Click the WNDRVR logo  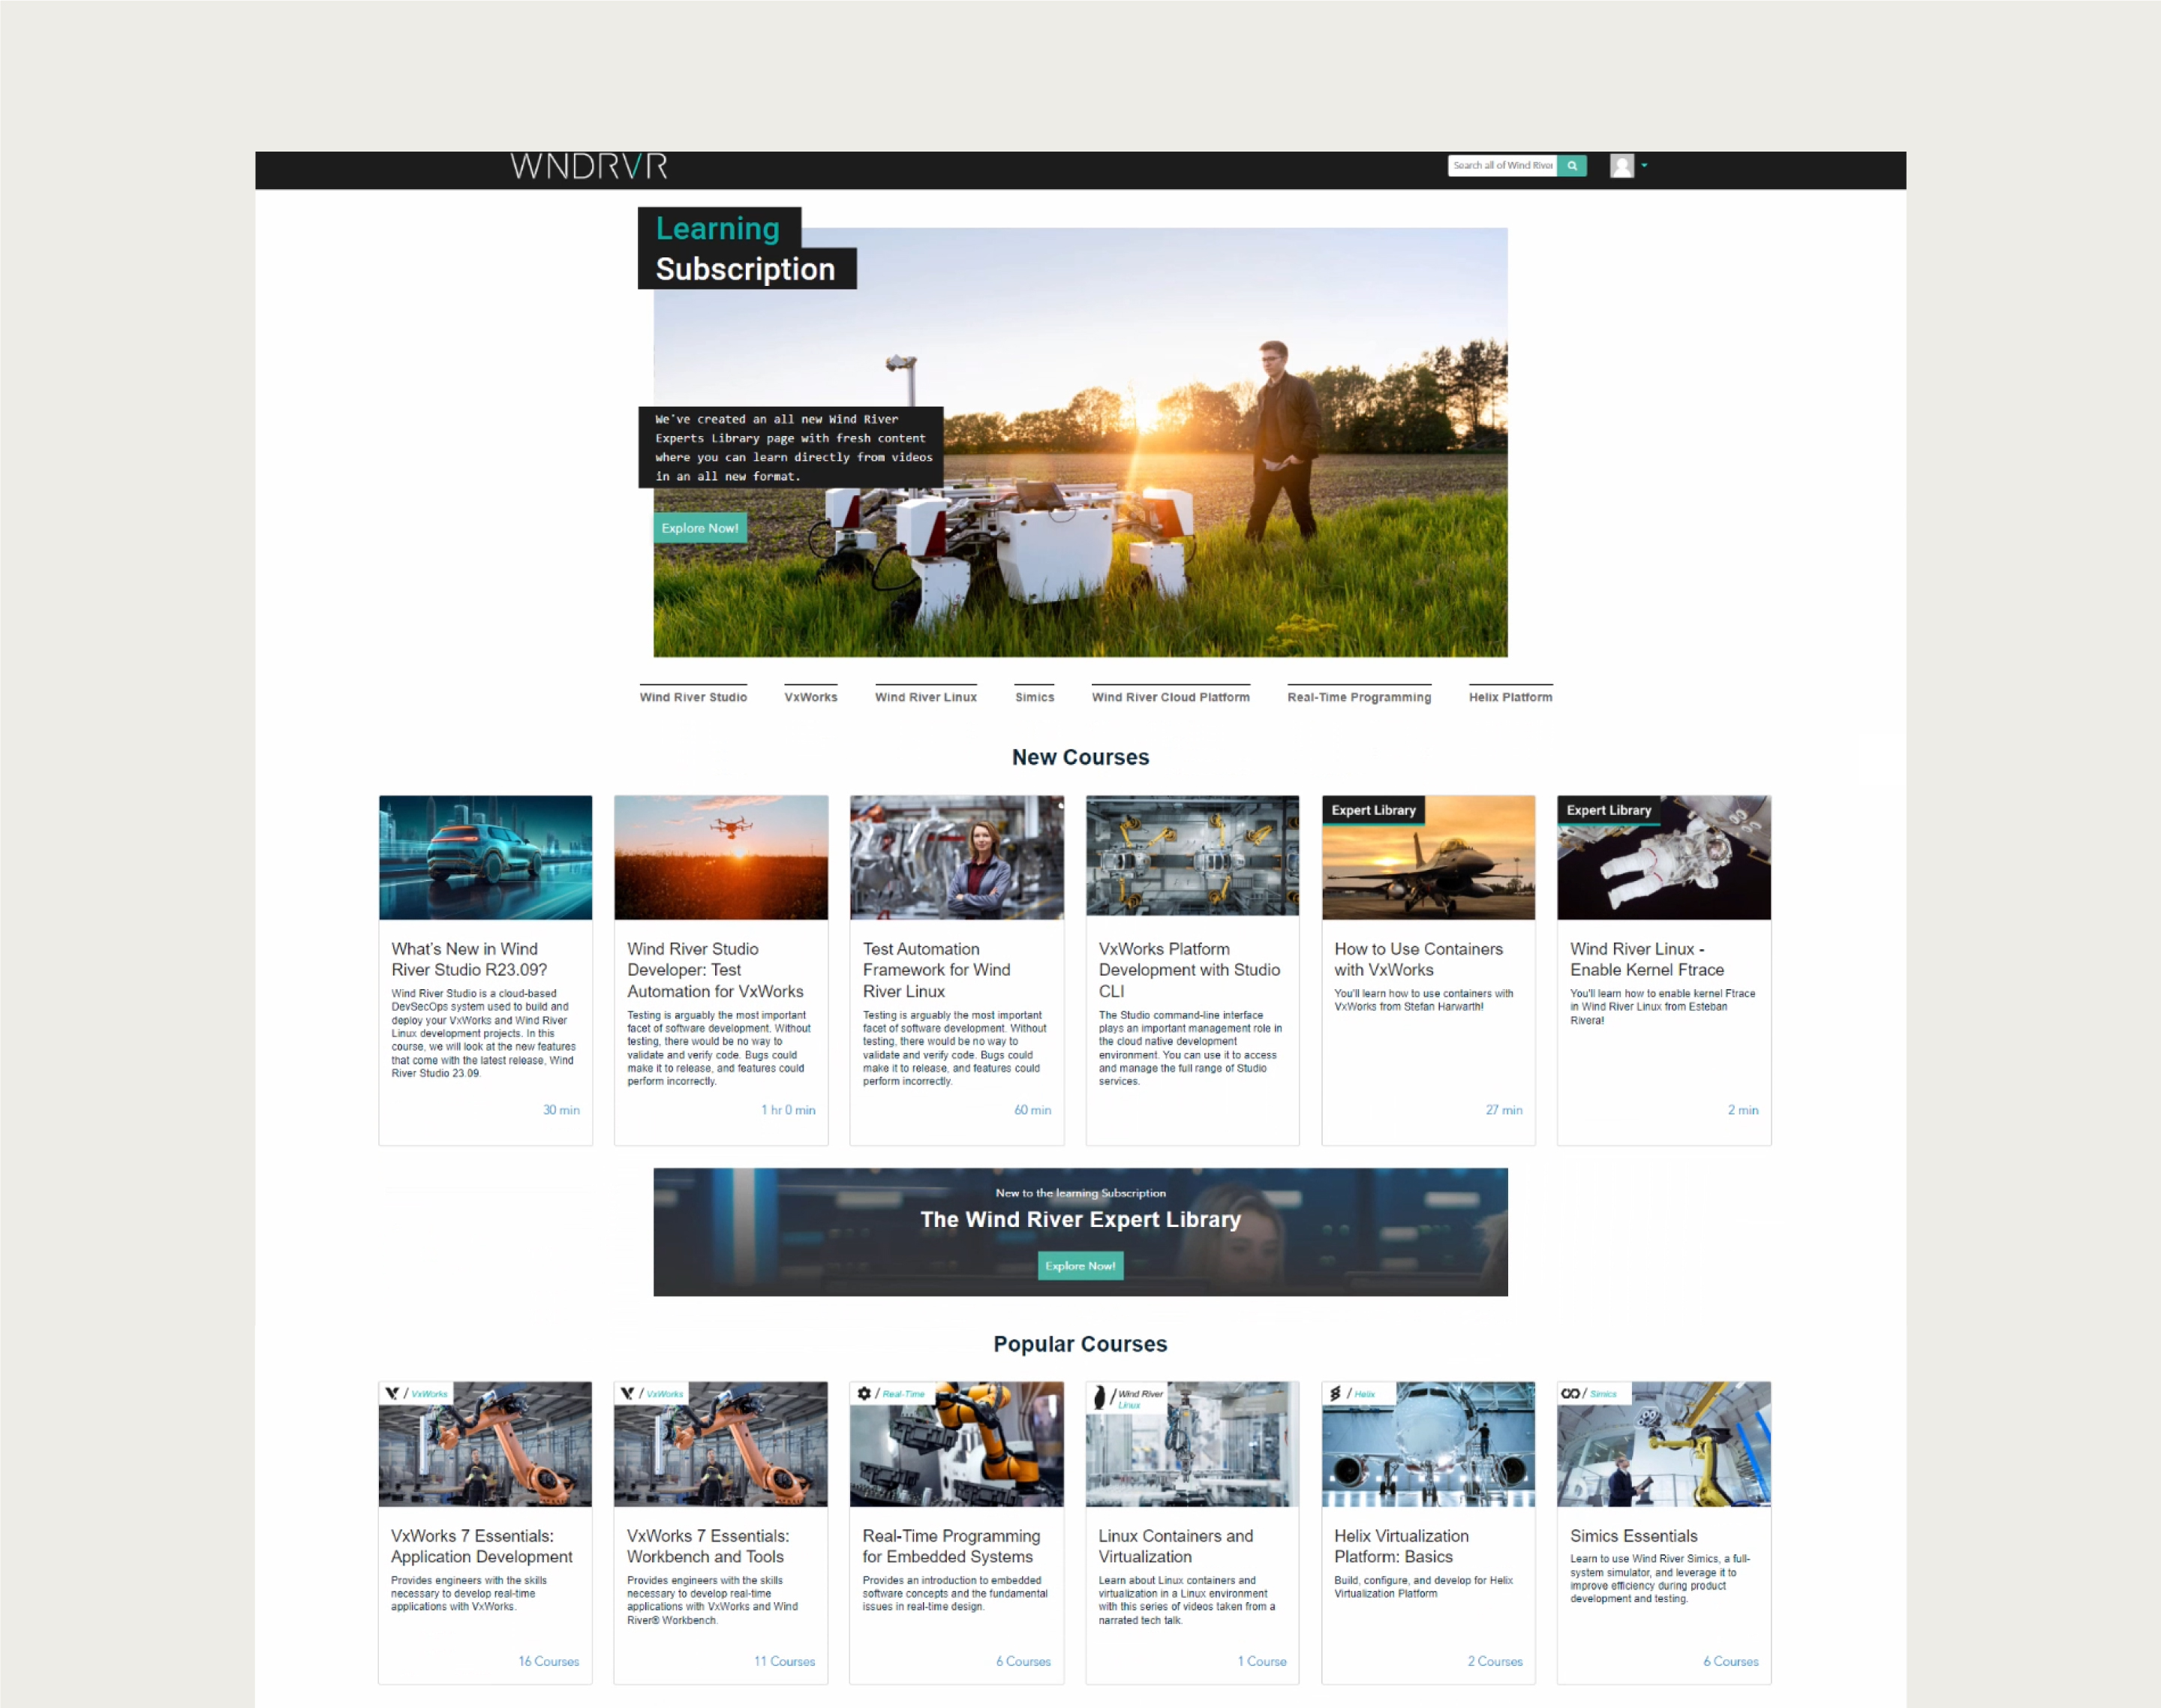tap(588, 166)
